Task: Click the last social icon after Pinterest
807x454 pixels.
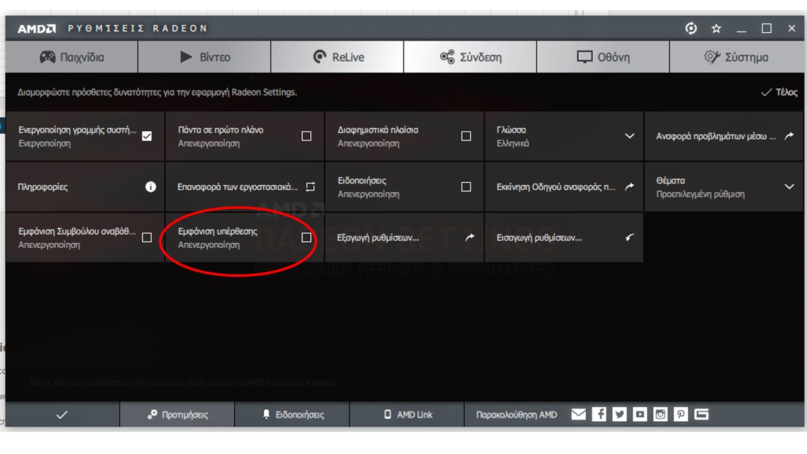Action: click(x=701, y=414)
